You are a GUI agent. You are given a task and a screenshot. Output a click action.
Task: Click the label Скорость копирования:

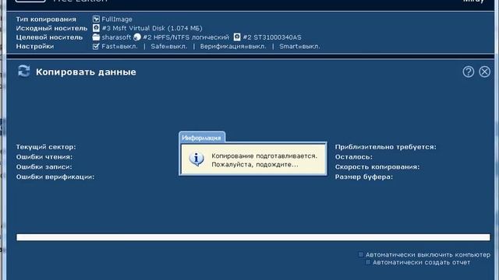(x=377, y=166)
